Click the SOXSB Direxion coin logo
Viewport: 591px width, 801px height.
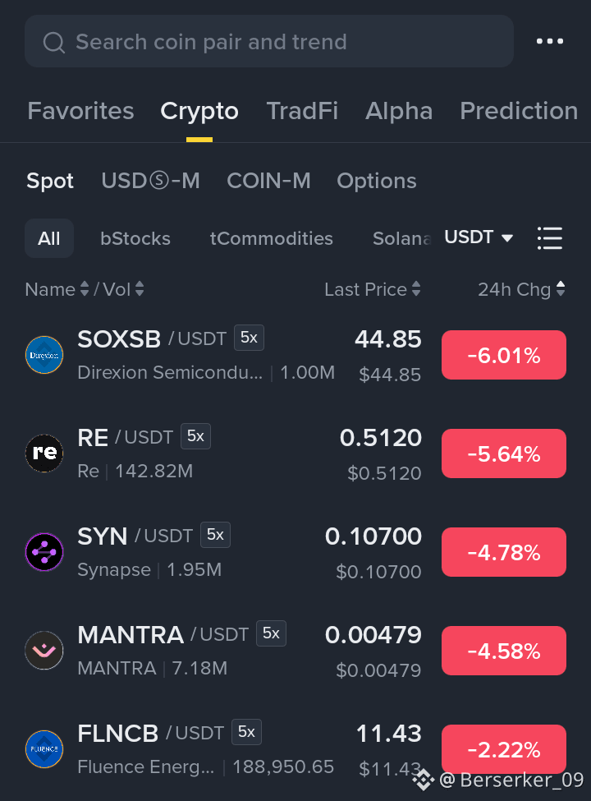[x=44, y=355]
